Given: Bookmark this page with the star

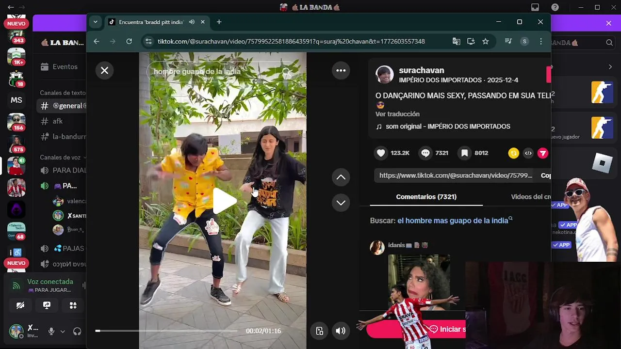Looking at the screenshot, I should coord(485,42).
